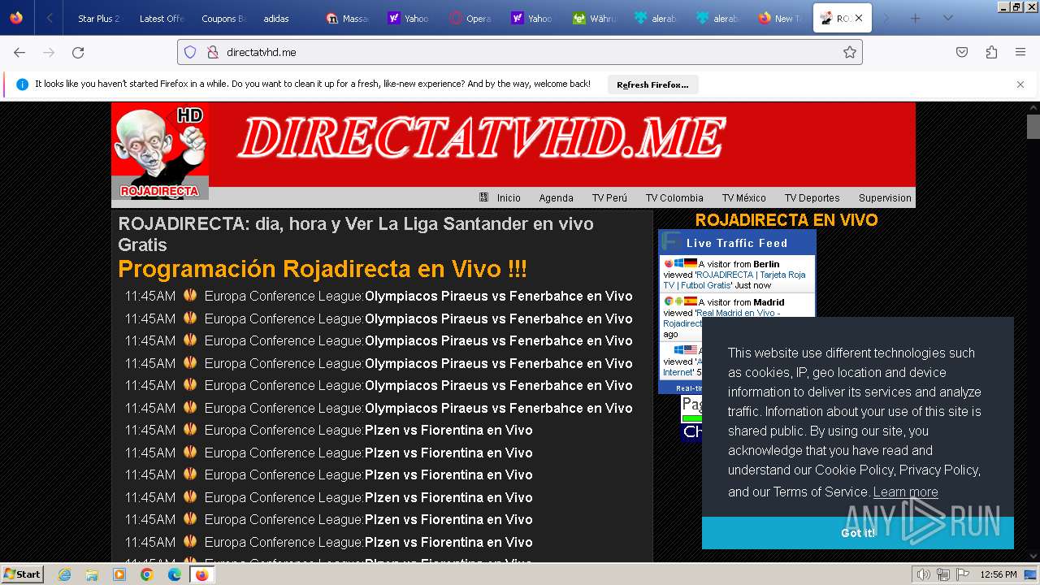Switch to the Star Plus tab

(98, 18)
